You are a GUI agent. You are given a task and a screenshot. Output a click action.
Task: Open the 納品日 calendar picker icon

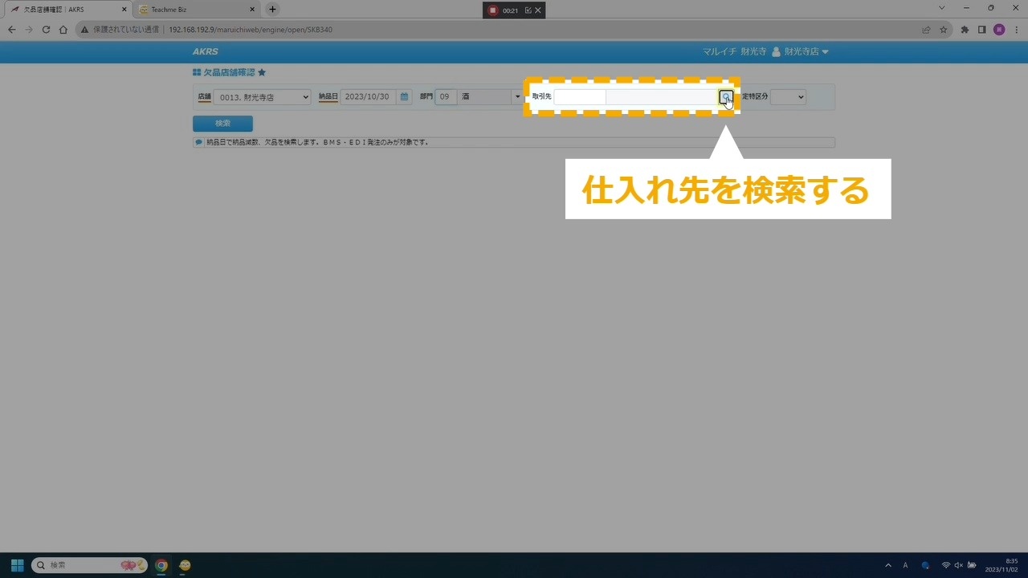tap(405, 97)
